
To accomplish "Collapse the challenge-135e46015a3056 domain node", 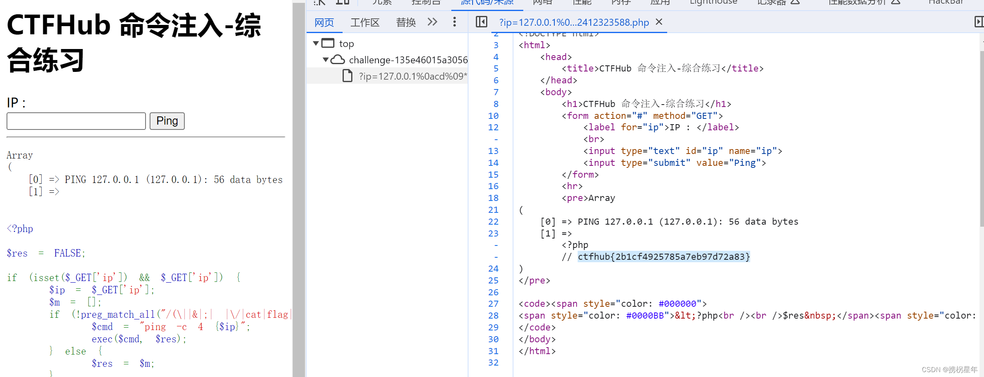I will (x=325, y=60).
